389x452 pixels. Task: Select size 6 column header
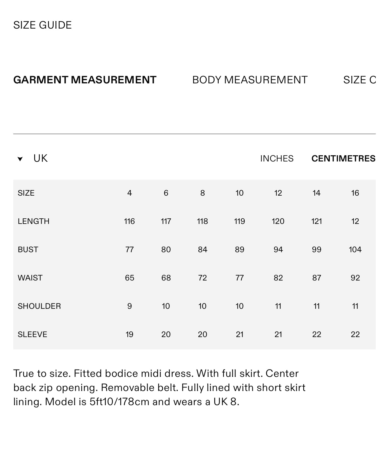tap(166, 193)
